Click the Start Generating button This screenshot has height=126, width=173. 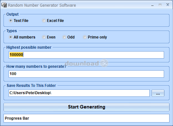(x=86, y=107)
